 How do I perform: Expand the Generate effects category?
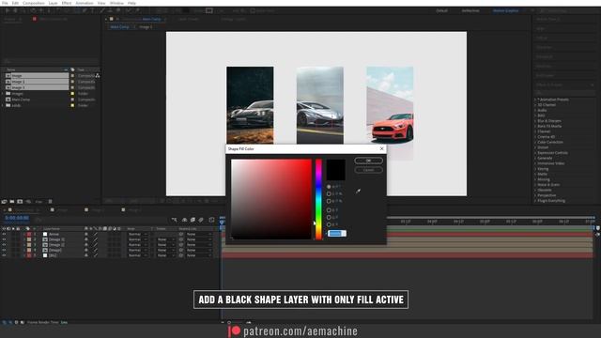point(535,159)
